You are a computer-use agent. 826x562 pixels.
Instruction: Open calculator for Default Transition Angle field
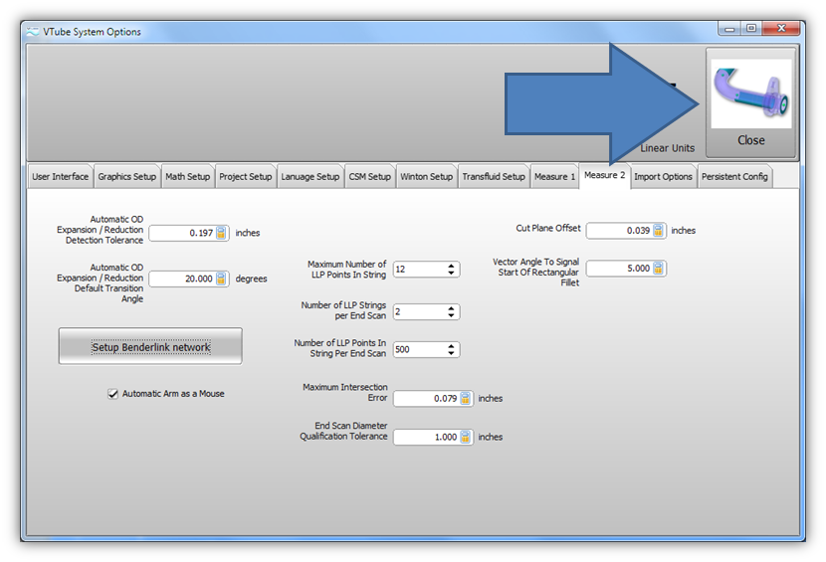pyautogui.click(x=222, y=280)
